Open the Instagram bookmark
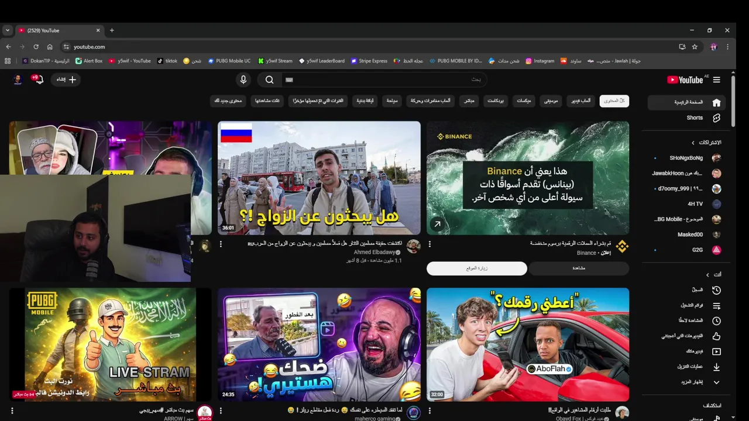The image size is (749, 421). click(540, 61)
